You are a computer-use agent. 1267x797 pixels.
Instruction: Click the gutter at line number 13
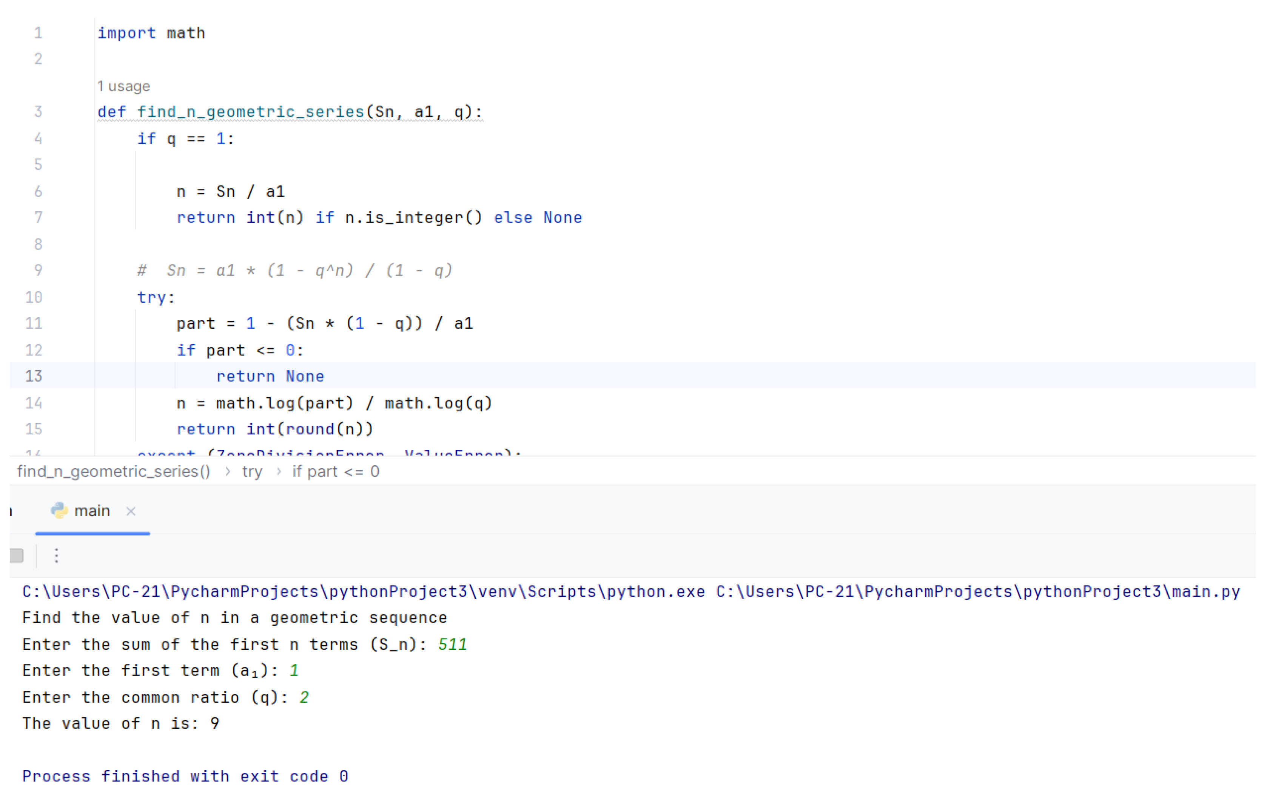pyautogui.click(x=34, y=376)
